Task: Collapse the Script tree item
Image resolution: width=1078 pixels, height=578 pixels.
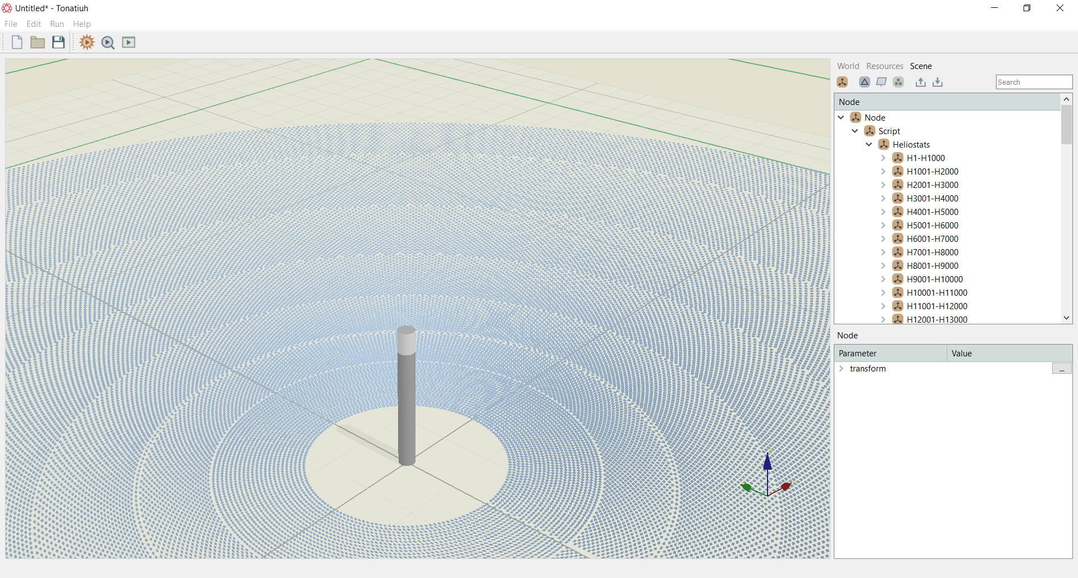Action: (x=855, y=131)
